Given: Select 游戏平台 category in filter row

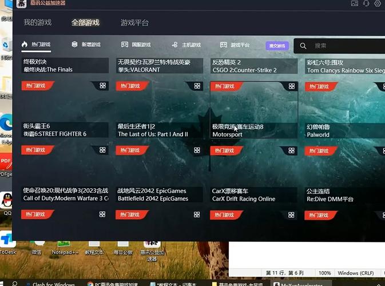Looking at the screenshot, I should [235, 45].
